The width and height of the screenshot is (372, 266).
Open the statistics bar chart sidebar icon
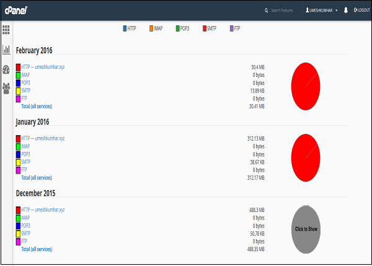click(6, 49)
